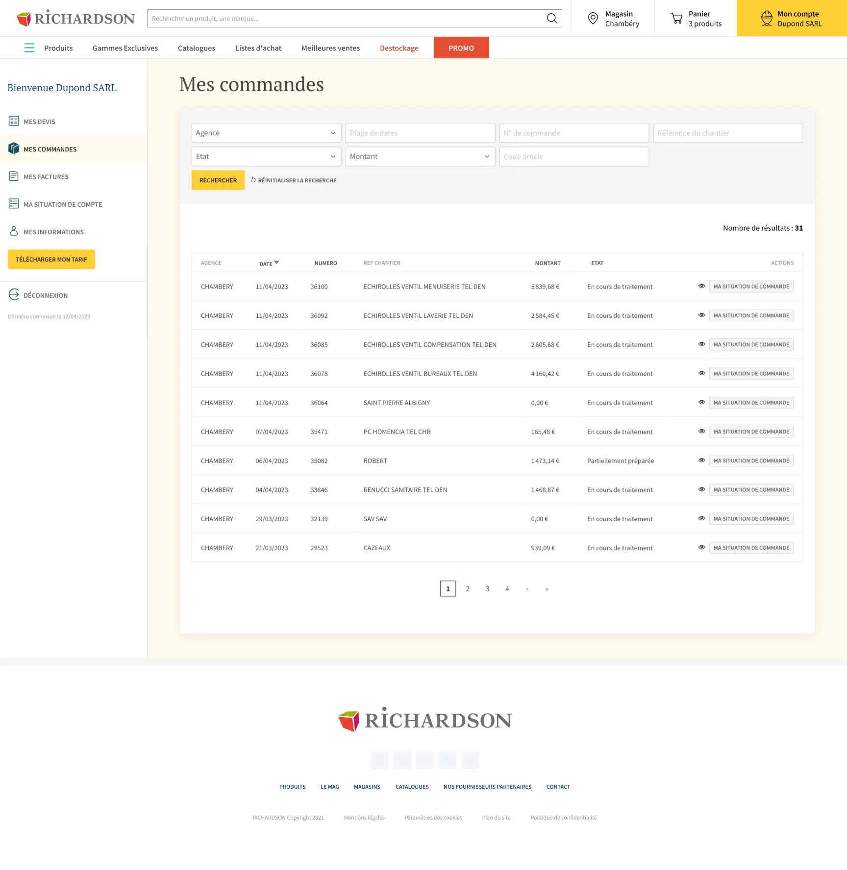Sort orders by the Date column arrow
This screenshot has width=847, height=870.
point(276,263)
